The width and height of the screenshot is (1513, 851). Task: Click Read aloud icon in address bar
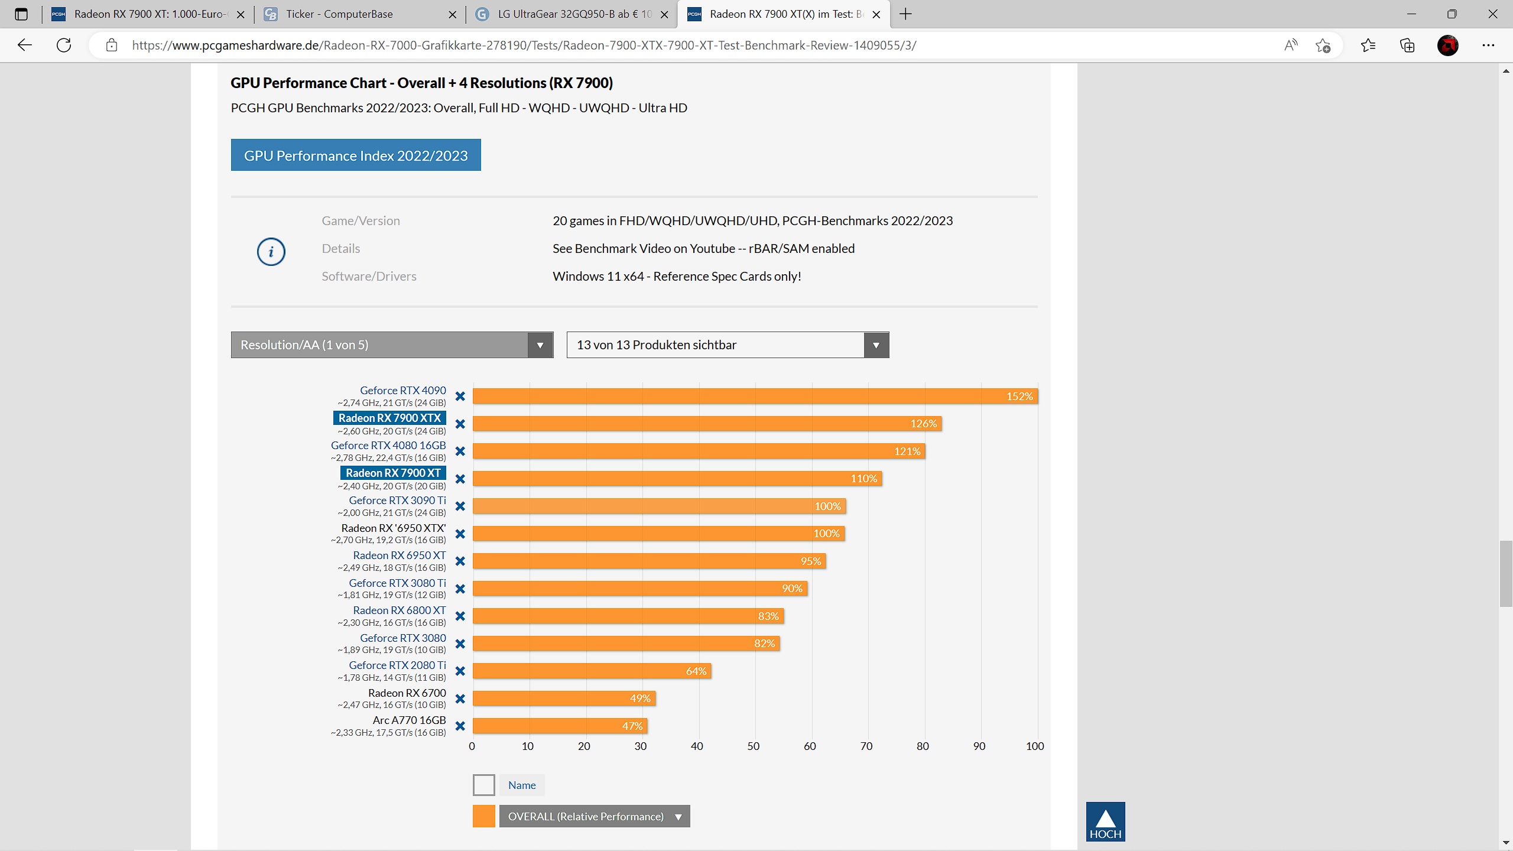[1290, 46]
